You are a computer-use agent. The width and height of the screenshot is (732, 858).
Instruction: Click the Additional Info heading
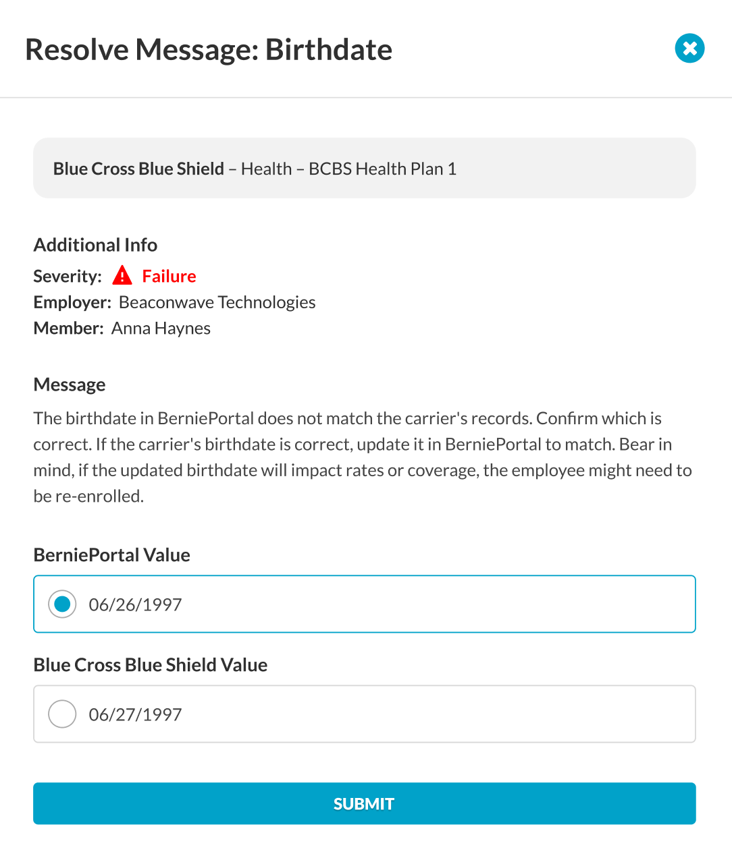coord(95,245)
